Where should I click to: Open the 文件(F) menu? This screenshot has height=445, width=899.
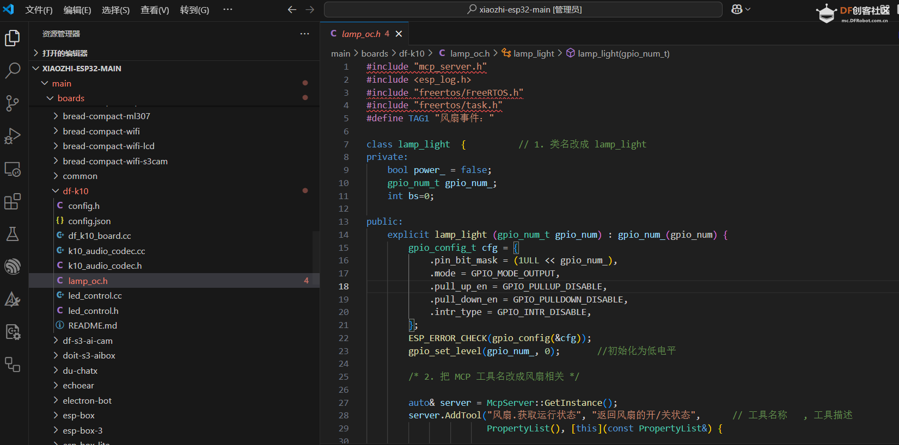pos(39,10)
